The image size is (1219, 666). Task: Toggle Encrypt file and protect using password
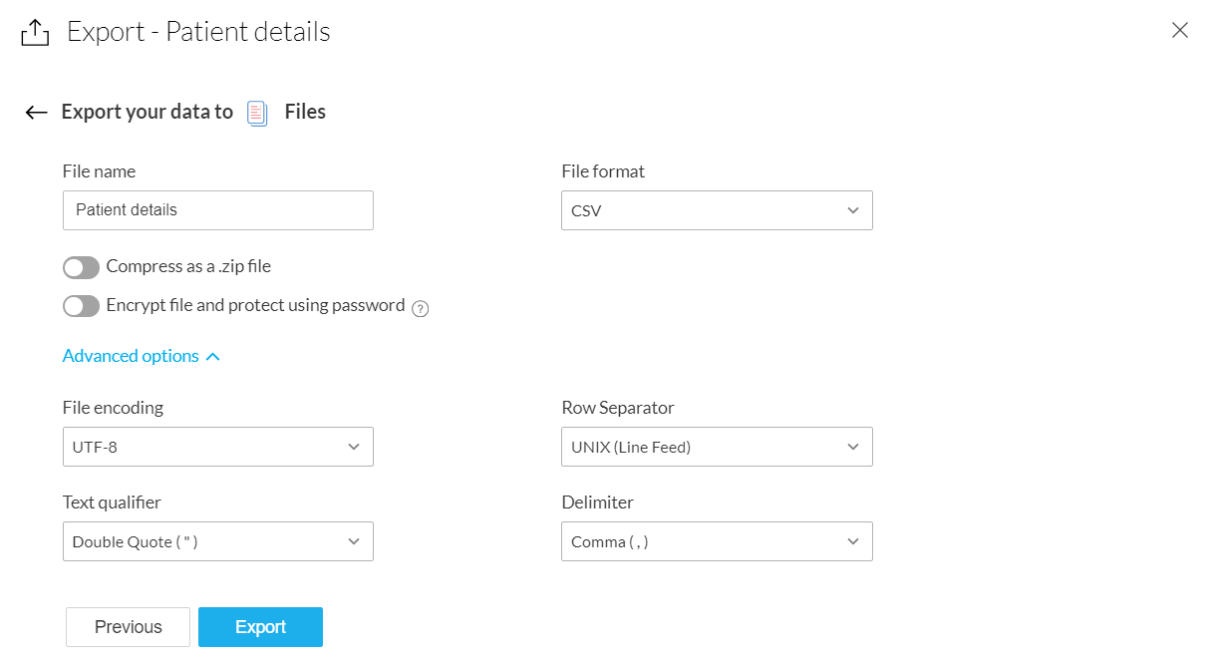pos(81,306)
